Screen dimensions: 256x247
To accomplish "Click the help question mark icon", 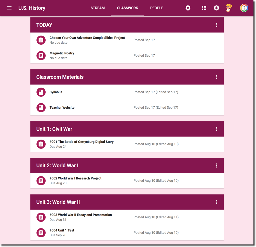I will click(x=244, y=8).
